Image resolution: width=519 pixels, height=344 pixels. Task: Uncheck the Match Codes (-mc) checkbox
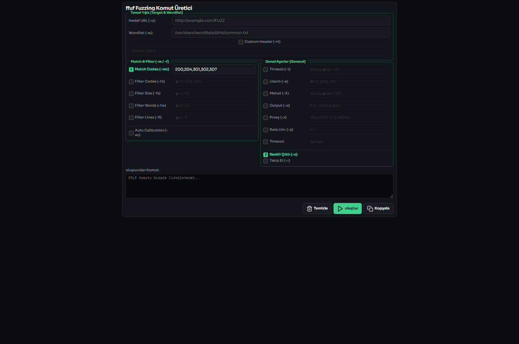(131, 70)
